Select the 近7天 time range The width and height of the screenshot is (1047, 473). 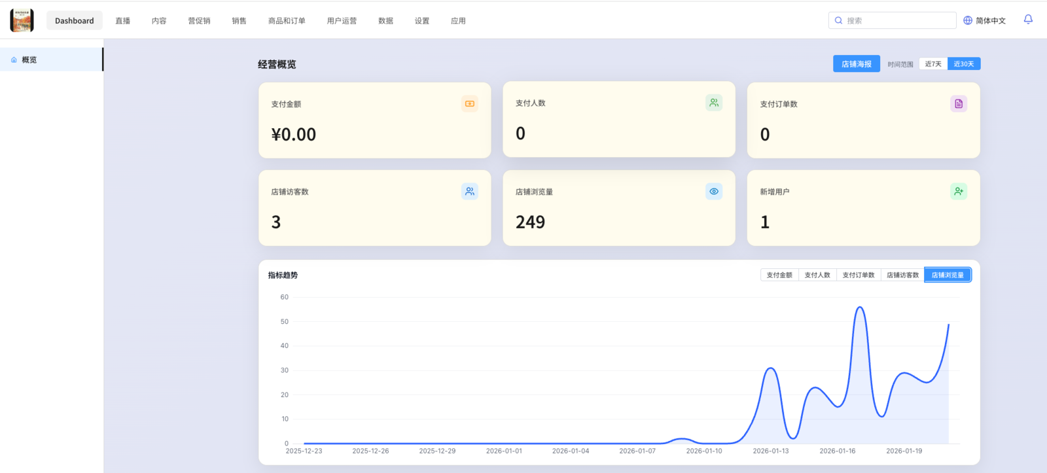pyautogui.click(x=933, y=64)
